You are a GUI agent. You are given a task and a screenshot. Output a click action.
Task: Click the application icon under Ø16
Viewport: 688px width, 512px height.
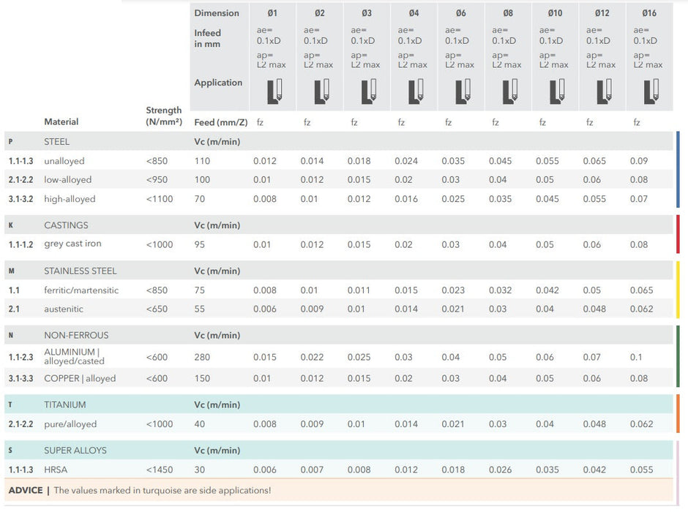[651, 91]
